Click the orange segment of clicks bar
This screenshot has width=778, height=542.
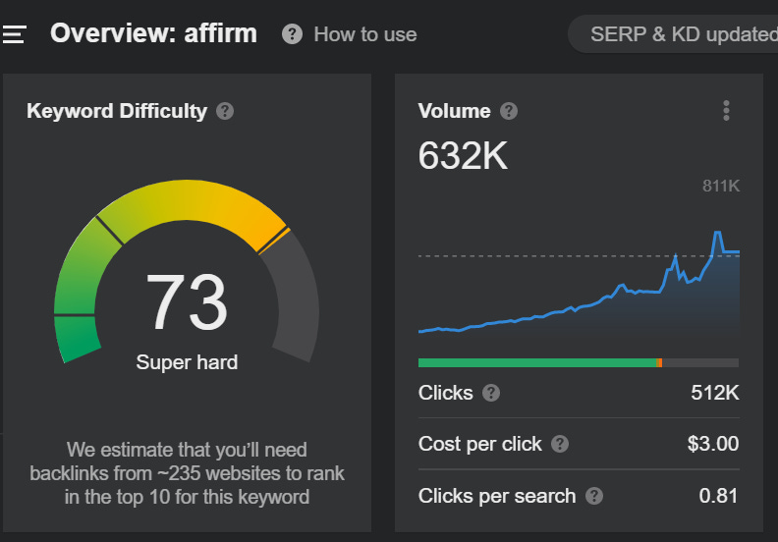[659, 363]
